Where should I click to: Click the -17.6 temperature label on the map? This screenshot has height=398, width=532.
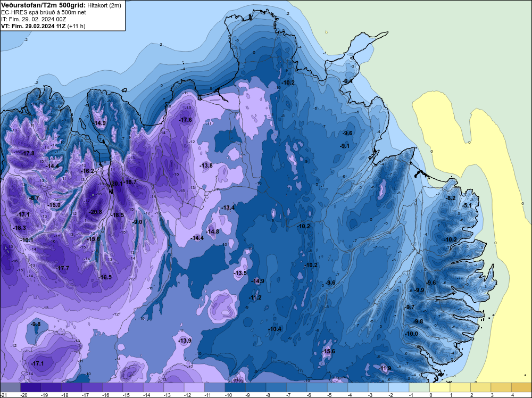186,120
